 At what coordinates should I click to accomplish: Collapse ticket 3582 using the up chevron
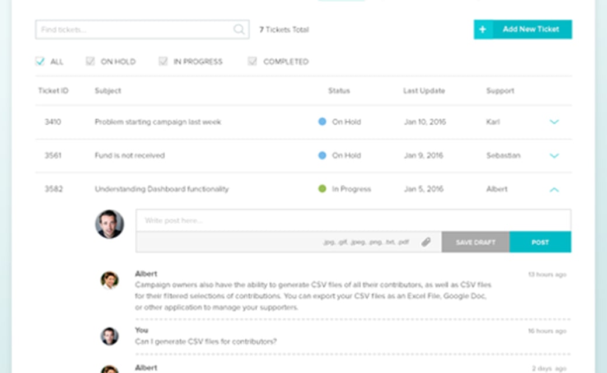[554, 189]
